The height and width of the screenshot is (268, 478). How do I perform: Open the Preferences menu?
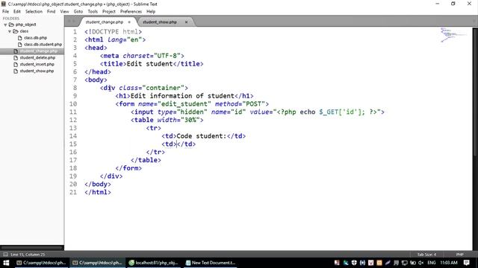131,12
